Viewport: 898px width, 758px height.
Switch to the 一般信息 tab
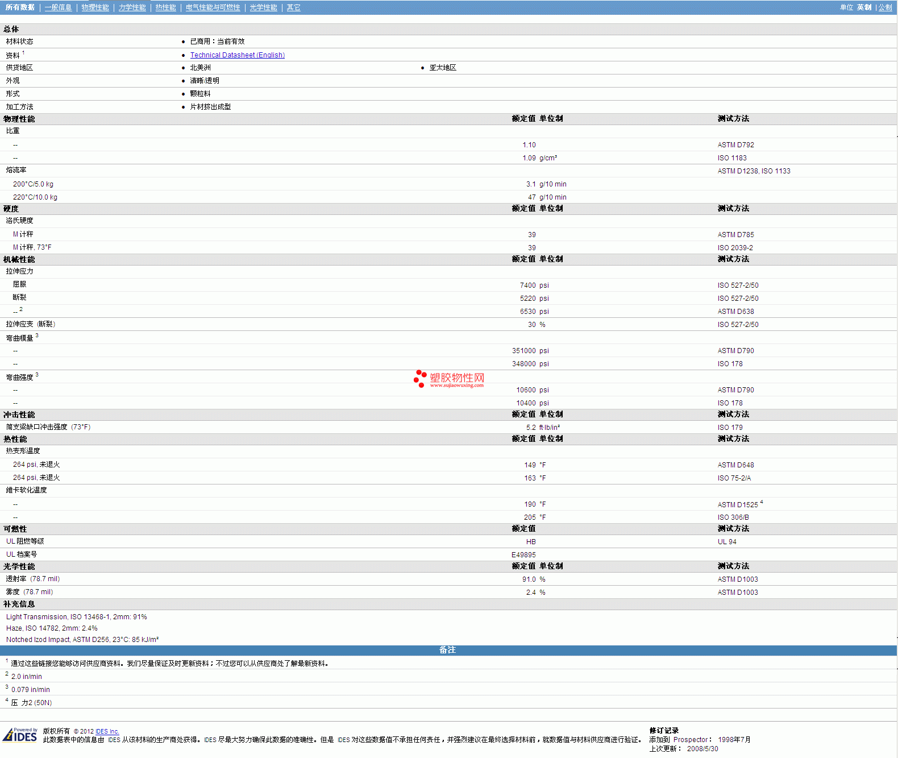58,7
